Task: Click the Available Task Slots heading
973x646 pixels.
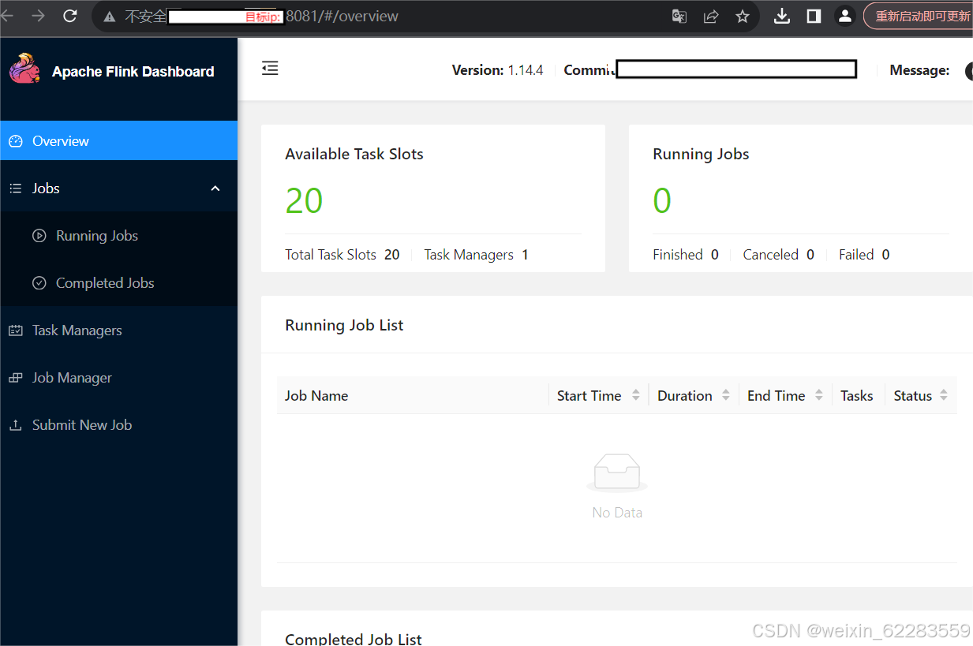Action: pyautogui.click(x=354, y=154)
